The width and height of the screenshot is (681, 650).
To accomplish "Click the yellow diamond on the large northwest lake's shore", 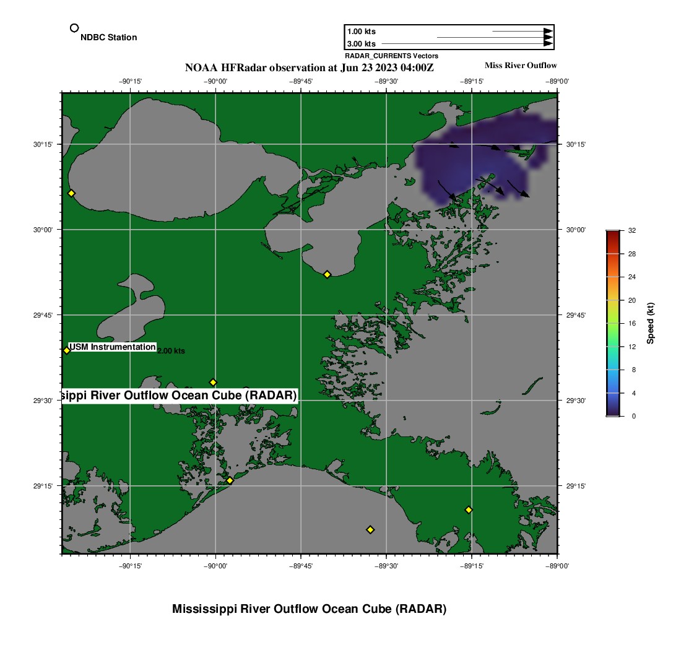I will (71, 193).
